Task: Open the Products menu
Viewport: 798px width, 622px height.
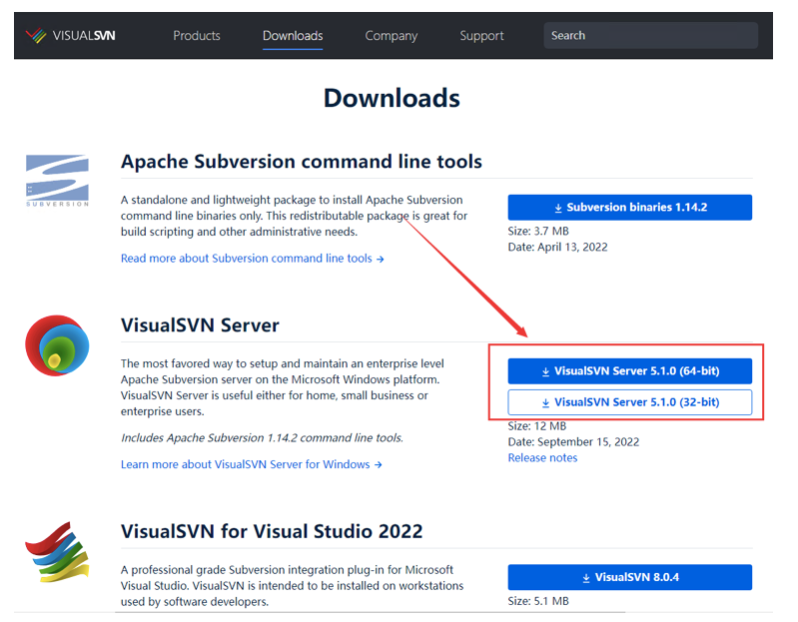Action: tap(196, 36)
